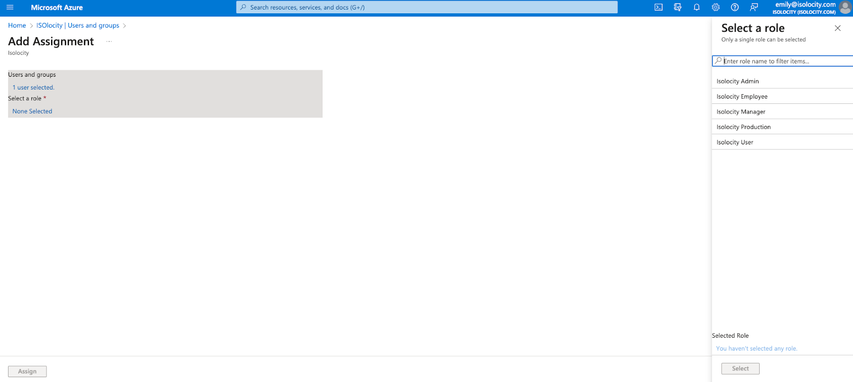Image resolution: width=853 pixels, height=382 pixels.
Task: Click the 1 user selected link
Action: (x=34, y=87)
